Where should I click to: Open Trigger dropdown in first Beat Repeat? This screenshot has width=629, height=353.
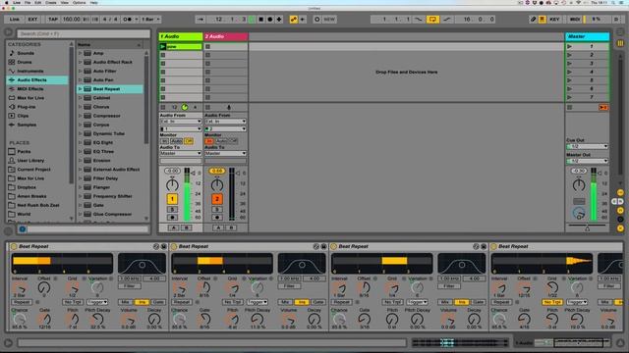tap(97, 302)
